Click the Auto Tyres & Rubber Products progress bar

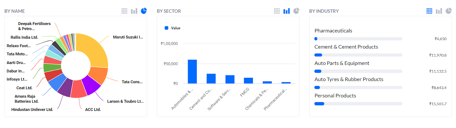point(358,87)
